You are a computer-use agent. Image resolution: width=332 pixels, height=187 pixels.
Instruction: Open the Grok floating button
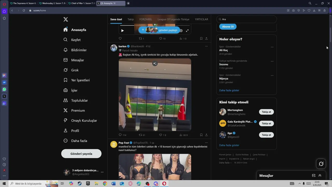[x=321, y=164]
